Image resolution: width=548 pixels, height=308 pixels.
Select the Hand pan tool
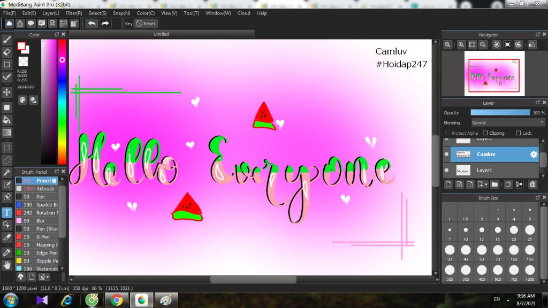click(x=7, y=264)
